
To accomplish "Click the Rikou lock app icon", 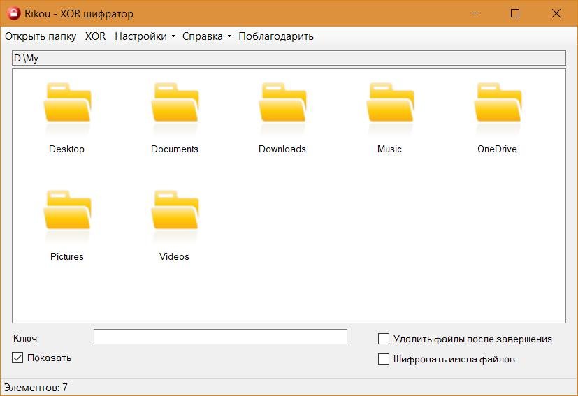I will [14, 14].
